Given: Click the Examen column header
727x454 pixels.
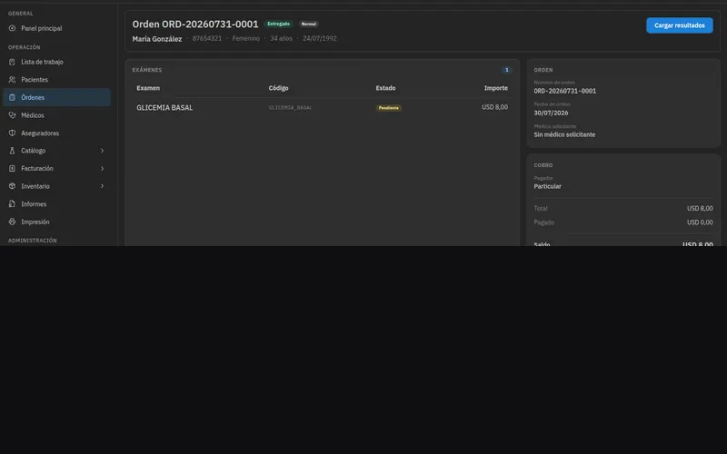Looking at the screenshot, I should pos(148,88).
